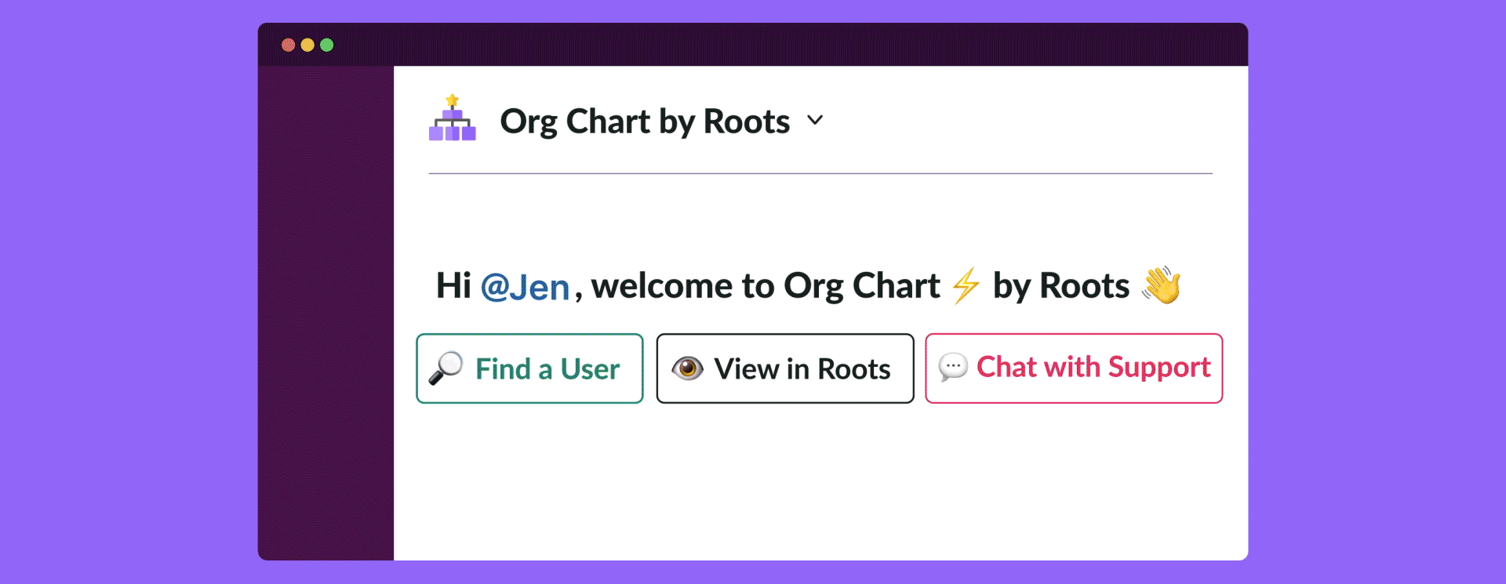Open View in Roots button

tap(785, 368)
